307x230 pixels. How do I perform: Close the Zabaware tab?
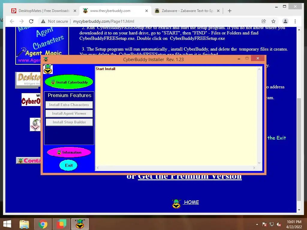(218, 11)
